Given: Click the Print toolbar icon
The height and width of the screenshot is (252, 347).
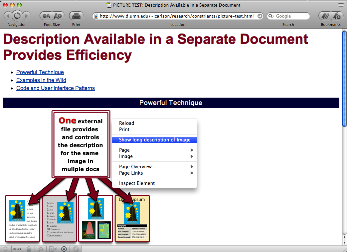Looking at the screenshot, I should click(76, 16).
